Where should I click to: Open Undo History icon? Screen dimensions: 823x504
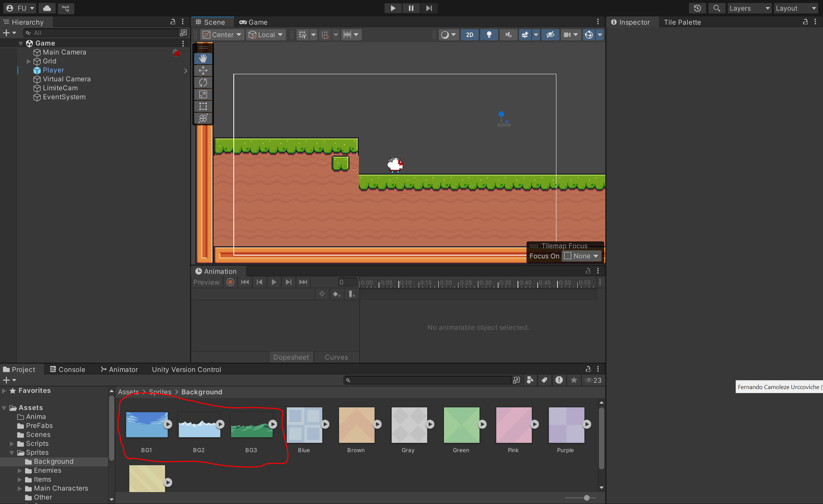(x=697, y=8)
